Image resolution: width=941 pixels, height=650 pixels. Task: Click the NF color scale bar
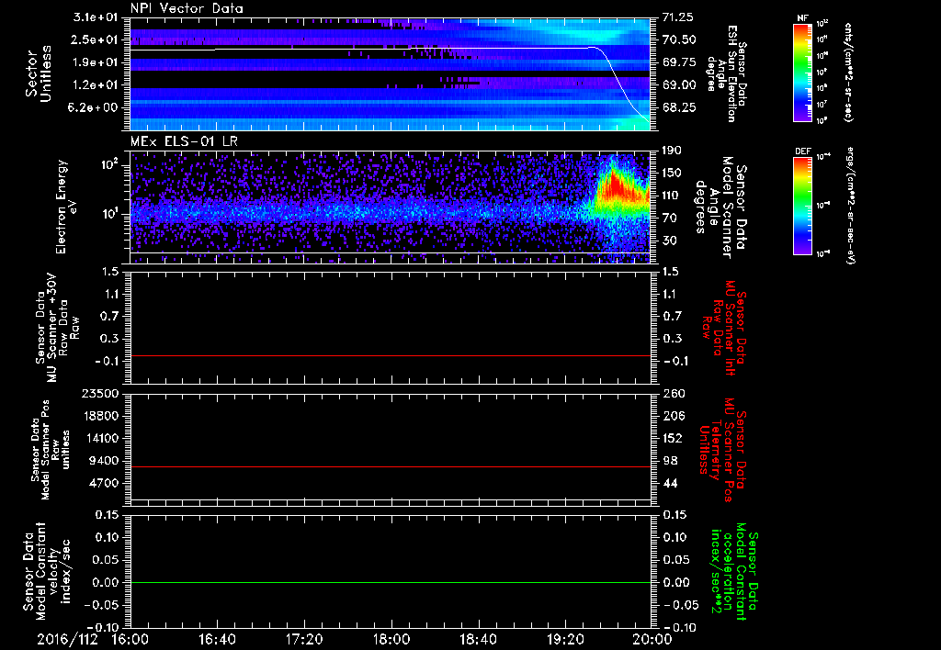coord(800,73)
